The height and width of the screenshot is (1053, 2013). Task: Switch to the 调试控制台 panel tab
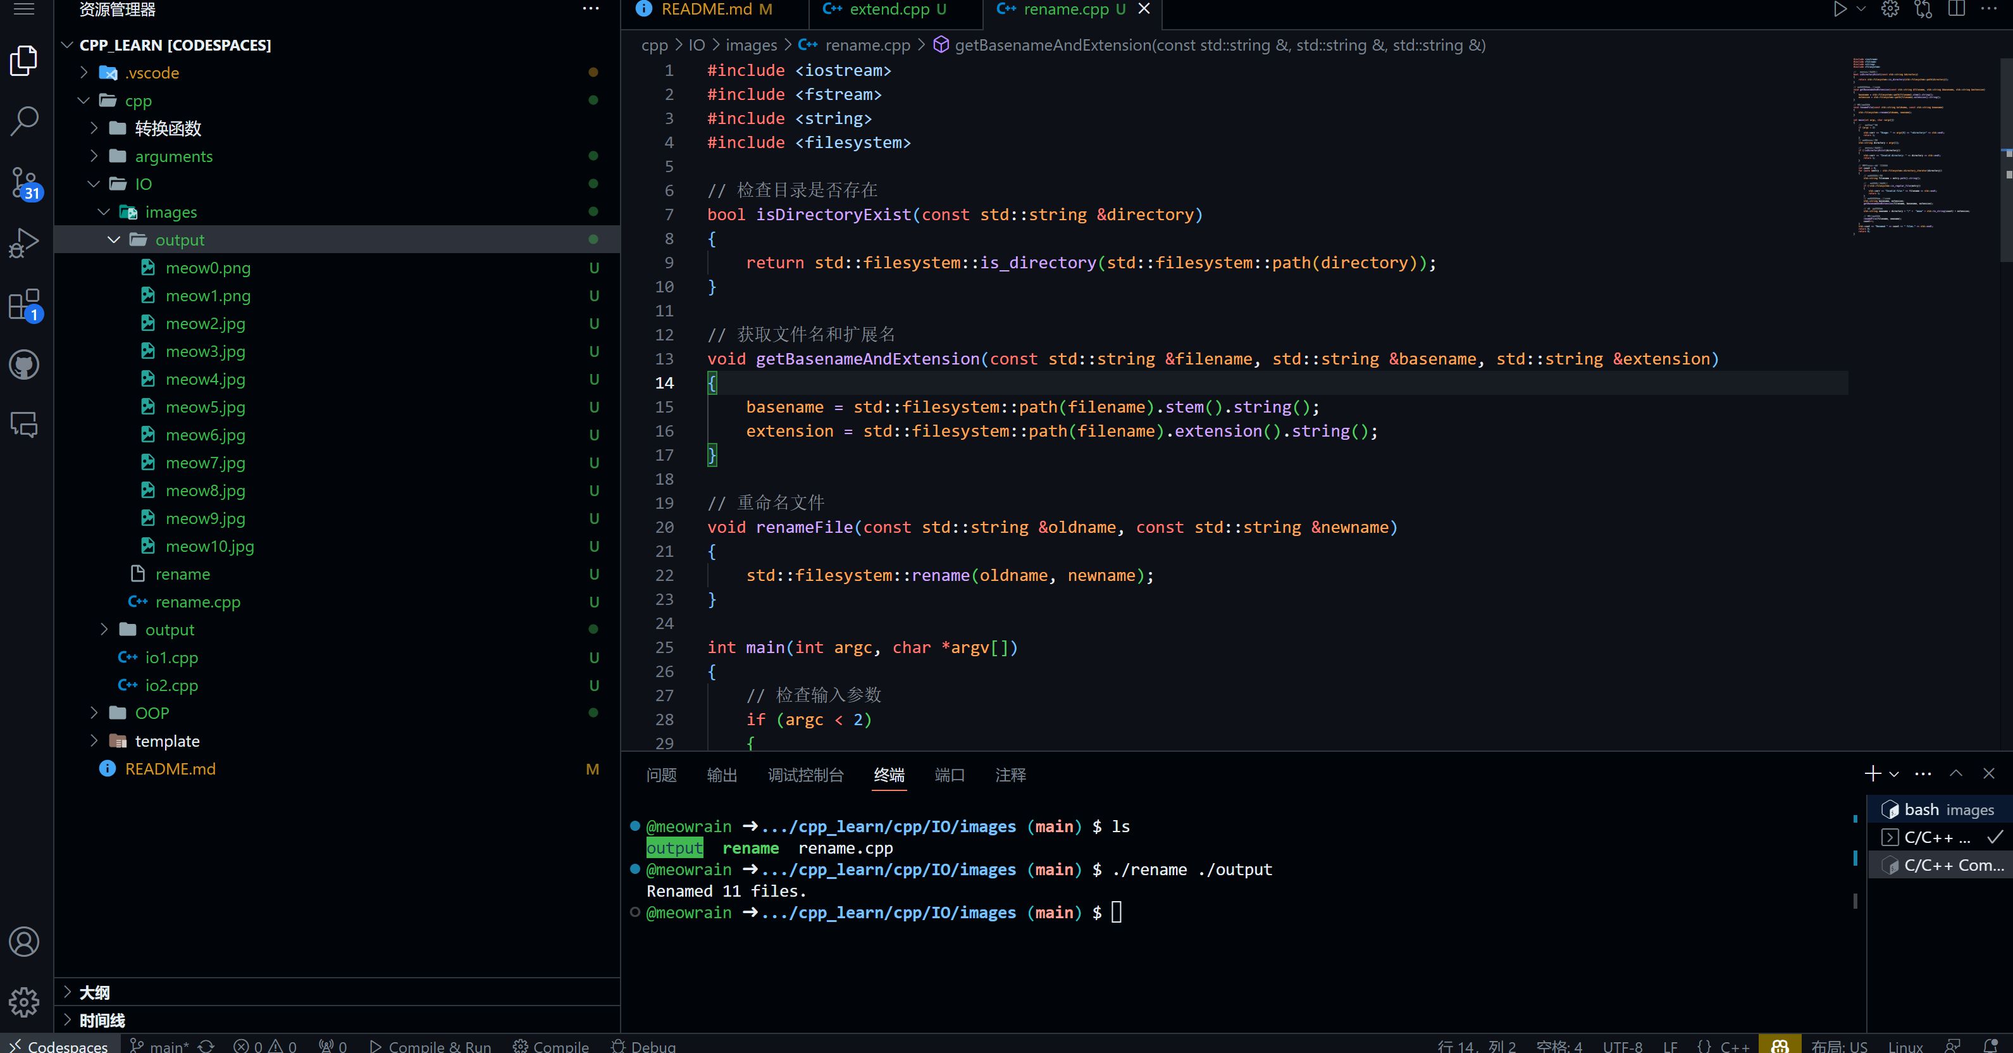click(805, 775)
